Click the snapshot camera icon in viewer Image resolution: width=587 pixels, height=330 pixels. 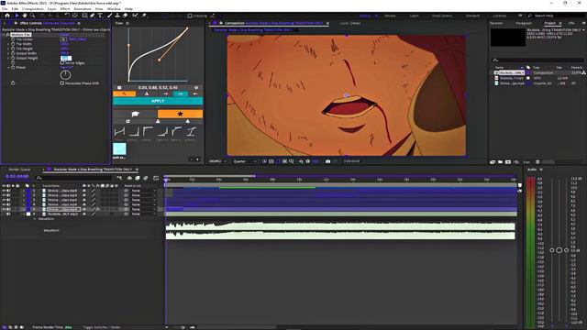328,161
